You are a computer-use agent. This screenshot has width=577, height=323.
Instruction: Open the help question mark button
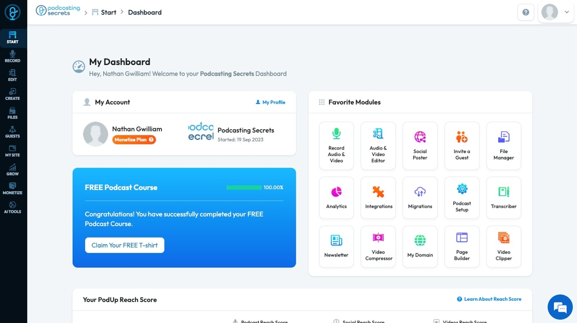coord(525,12)
